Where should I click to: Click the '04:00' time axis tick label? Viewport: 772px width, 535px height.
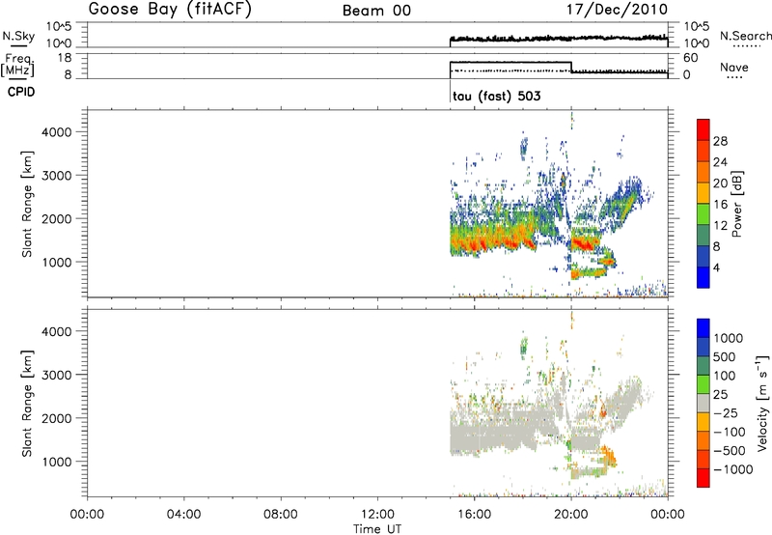click(184, 515)
